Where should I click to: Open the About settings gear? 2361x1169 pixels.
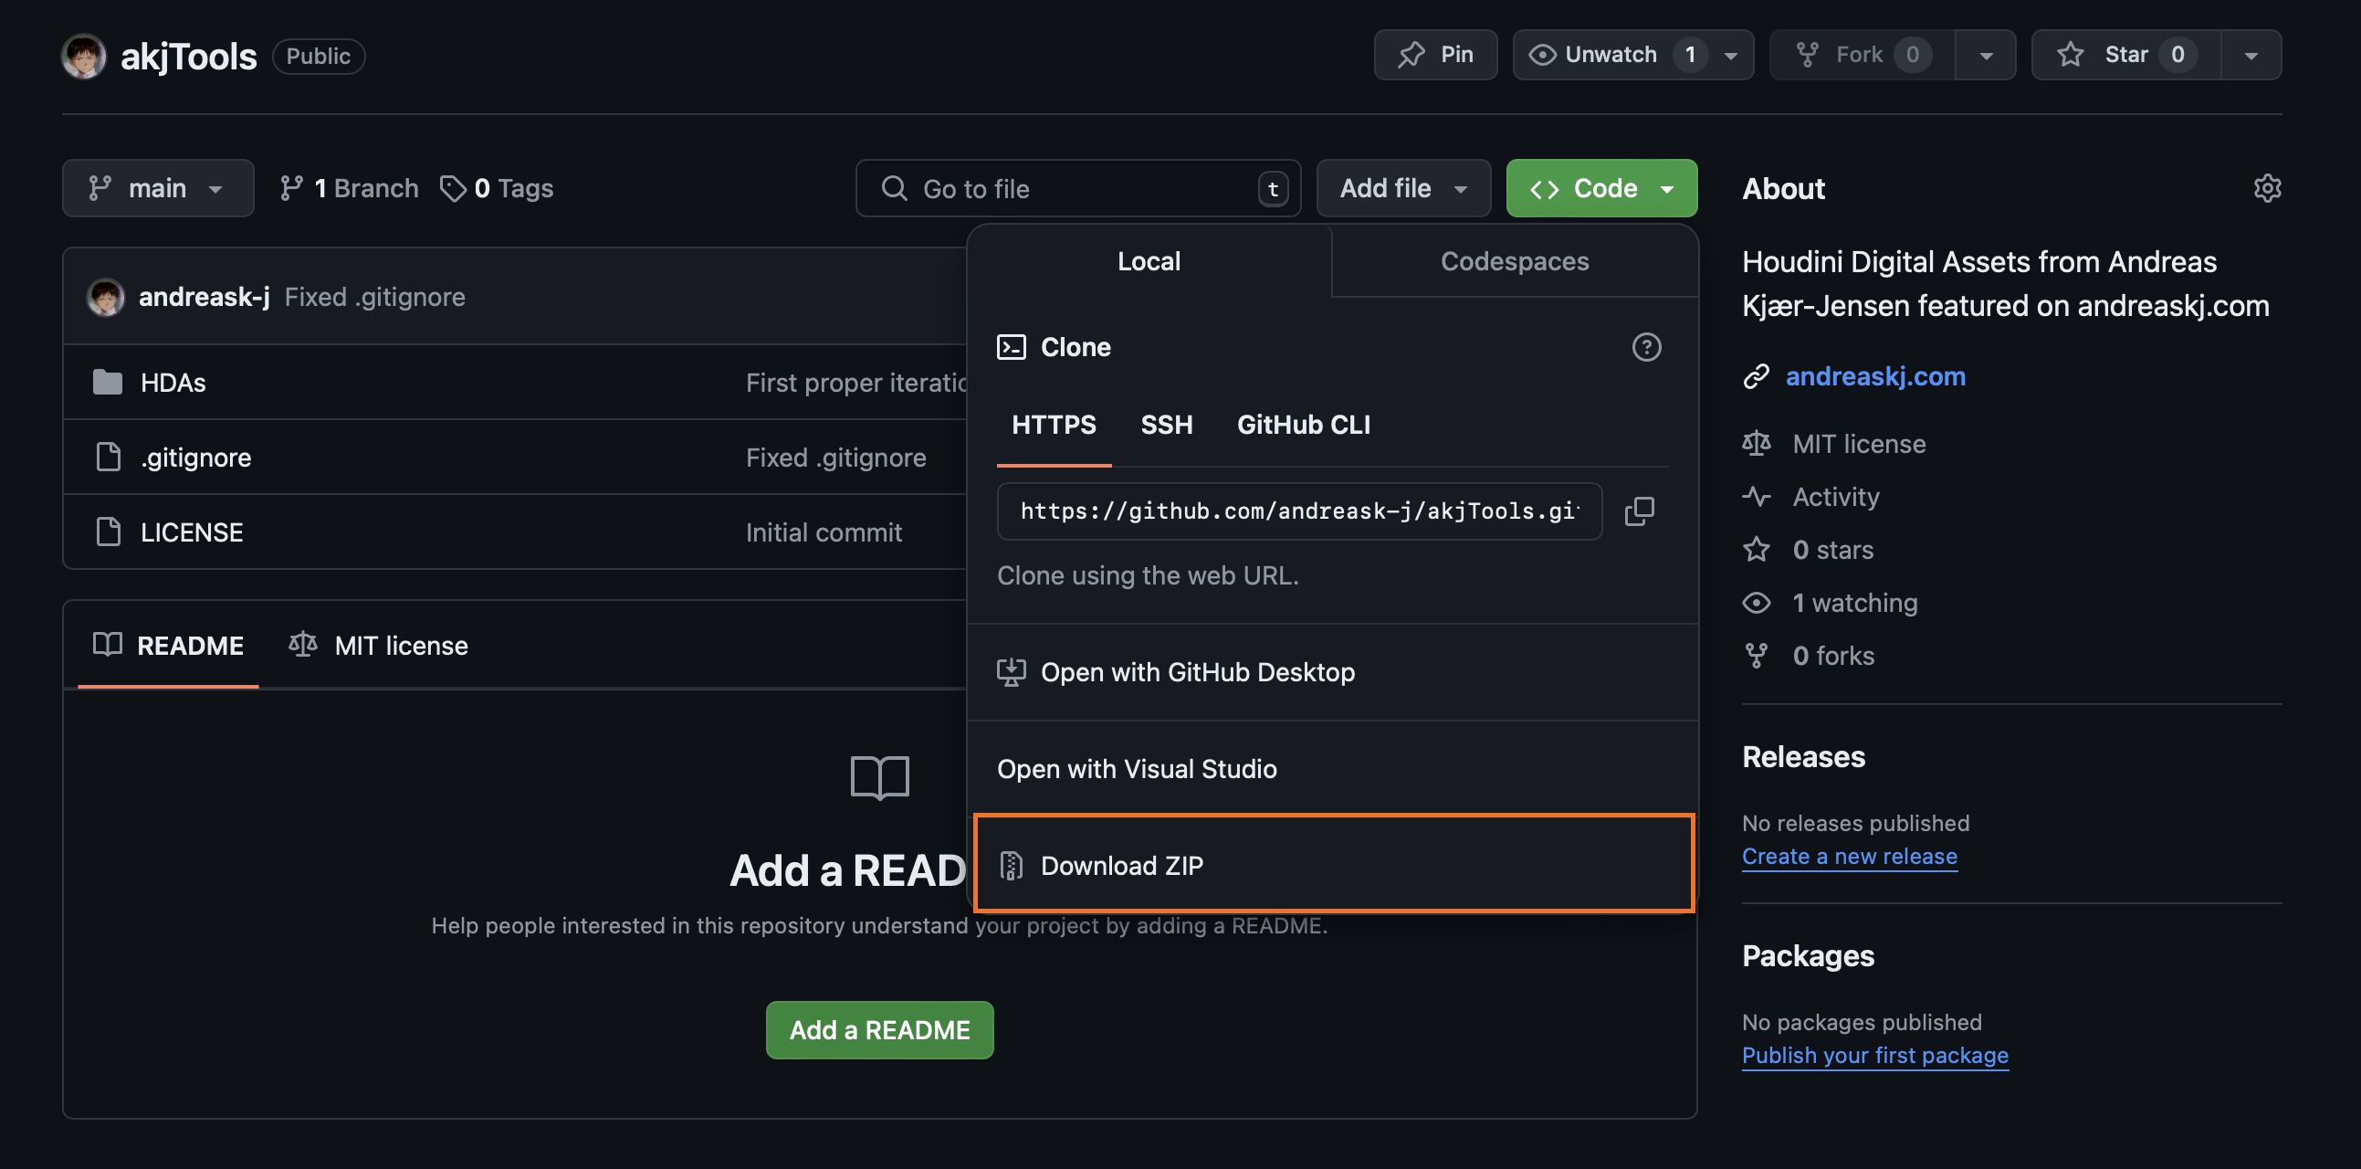tap(2266, 188)
